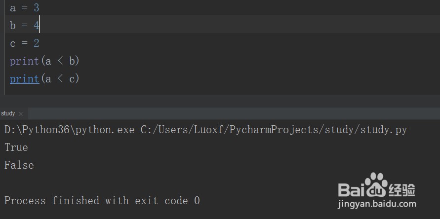Click the False output line in console

pos(19,165)
